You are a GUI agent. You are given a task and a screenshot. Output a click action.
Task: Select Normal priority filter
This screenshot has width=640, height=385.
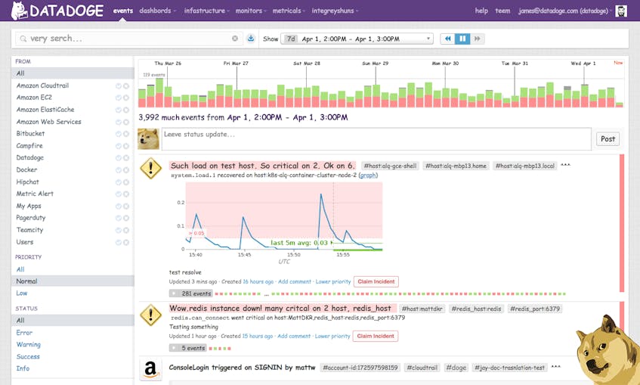(x=73, y=281)
